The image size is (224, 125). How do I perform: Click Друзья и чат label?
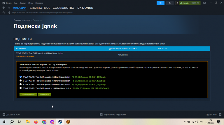211,115
